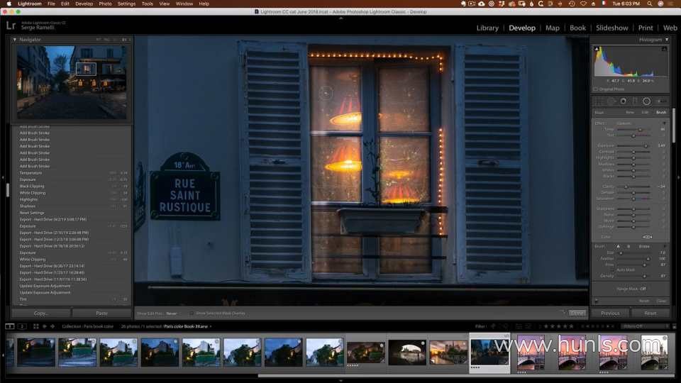Collapse the Navigator panel triangle
This screenshot has height=383, width=681.
click(x=15, y=40)
